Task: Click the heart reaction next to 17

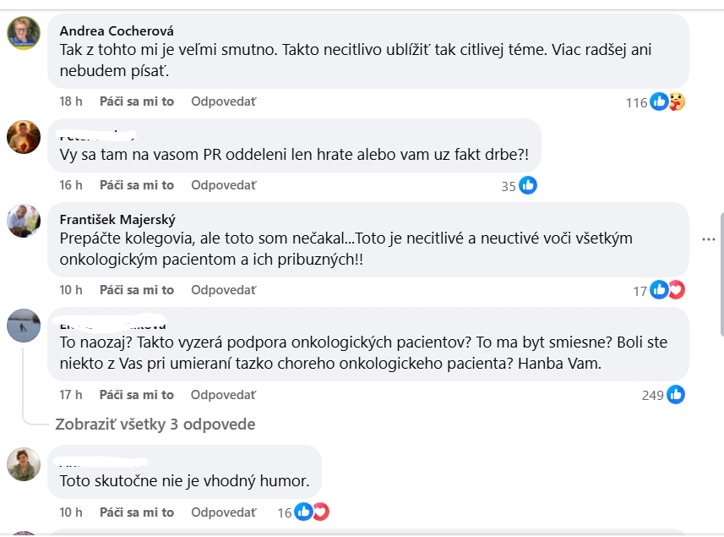Action: pyautogui.click(x=677, y=290)
